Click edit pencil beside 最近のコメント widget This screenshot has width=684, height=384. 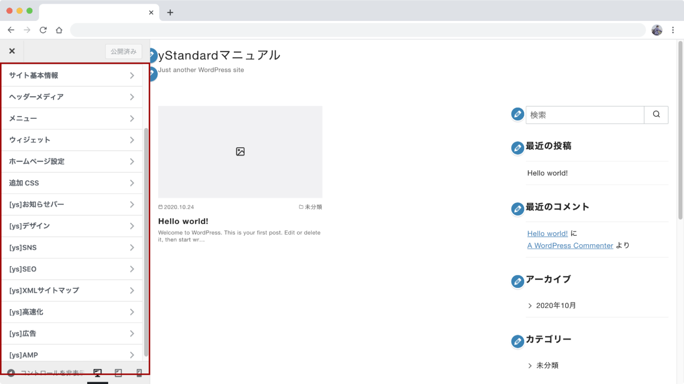pyautogui.click(x=517, y=209)
